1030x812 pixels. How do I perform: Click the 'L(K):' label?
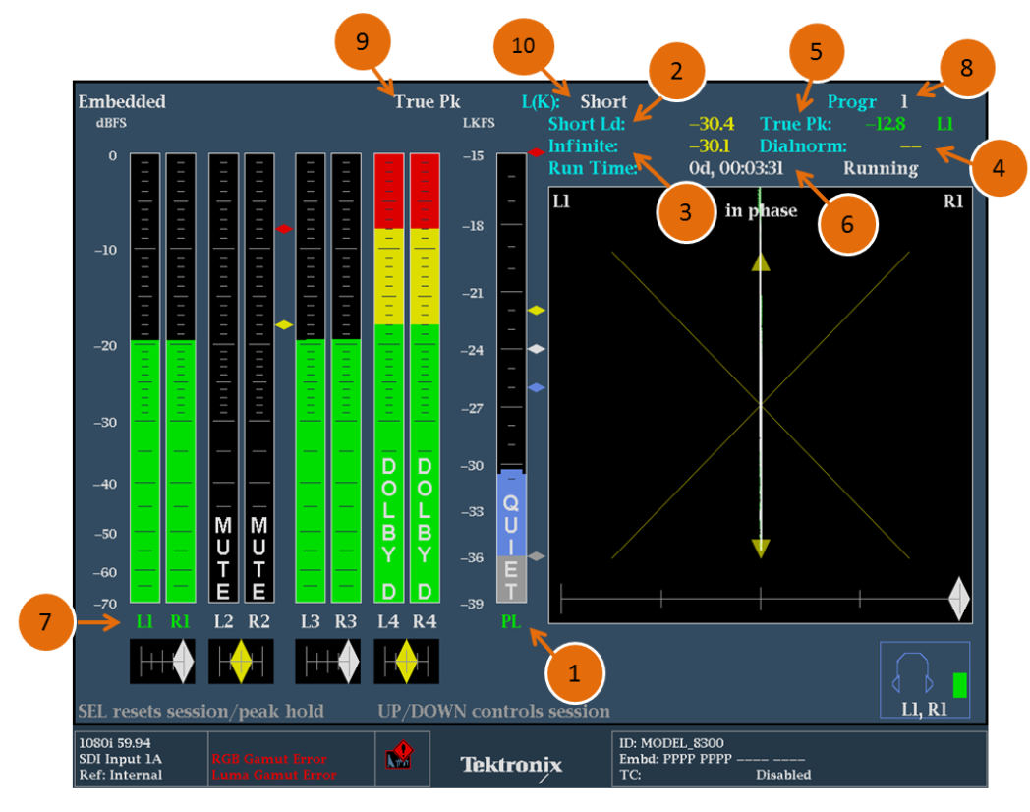pos(541,102)
